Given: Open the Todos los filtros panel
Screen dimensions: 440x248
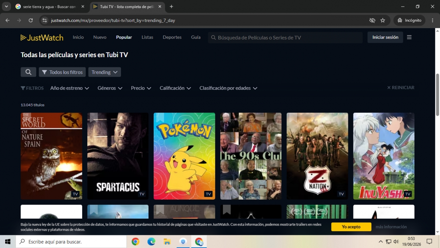Looking at the screenshot, I should (x=62, y=72).
